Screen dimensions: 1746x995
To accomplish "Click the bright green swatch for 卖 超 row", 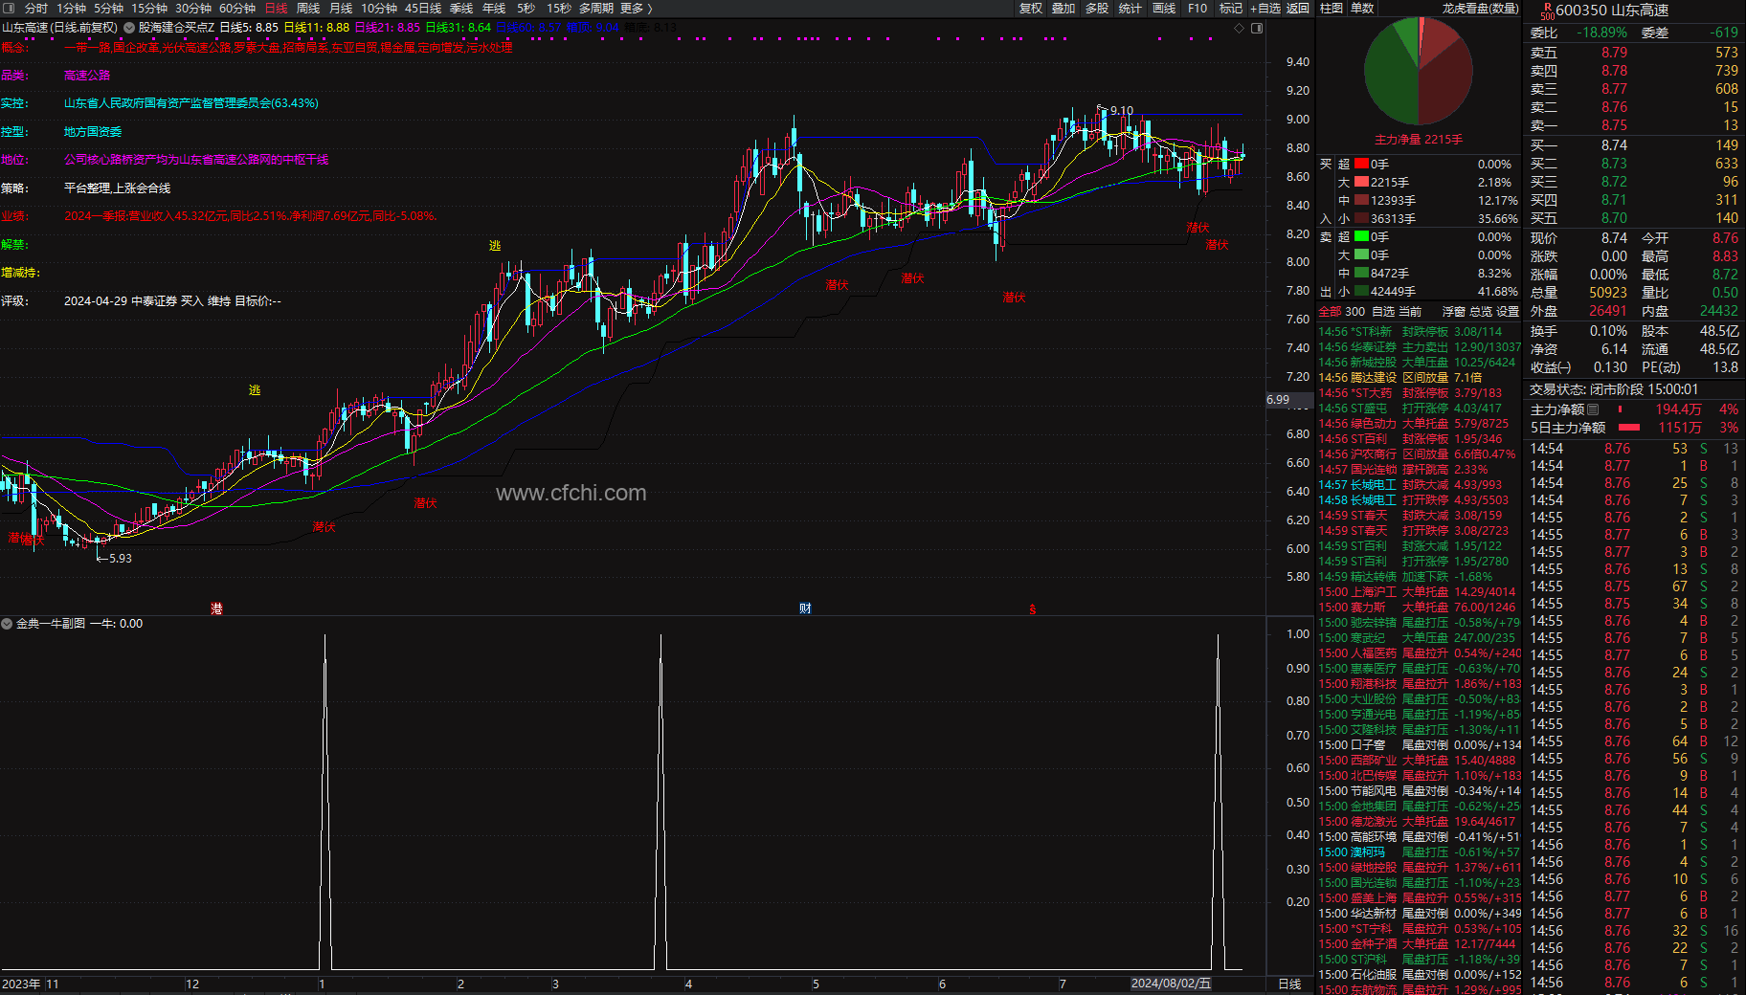I will pyautogui.click(x=1361, y=237).
